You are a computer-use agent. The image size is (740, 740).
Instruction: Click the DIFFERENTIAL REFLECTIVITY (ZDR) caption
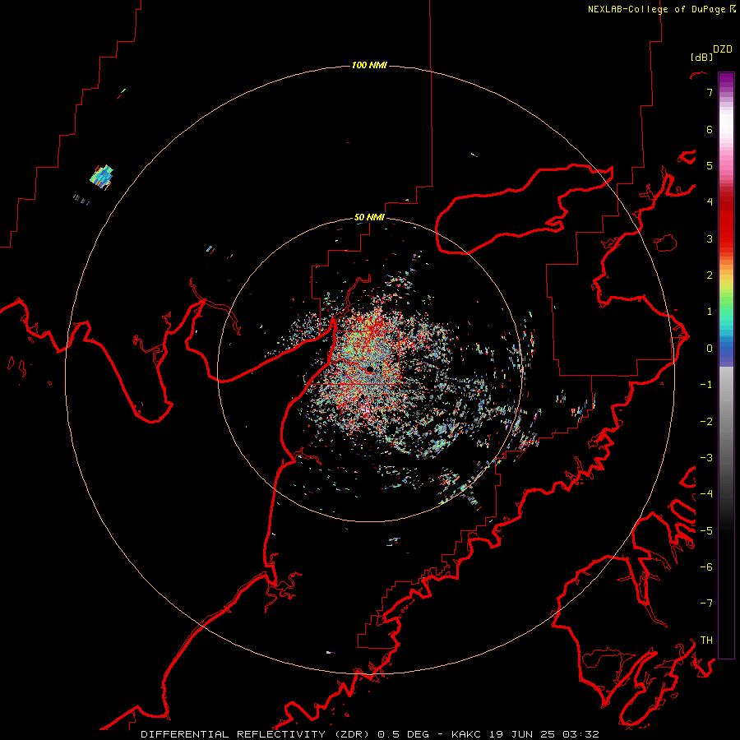coord(257,734)
